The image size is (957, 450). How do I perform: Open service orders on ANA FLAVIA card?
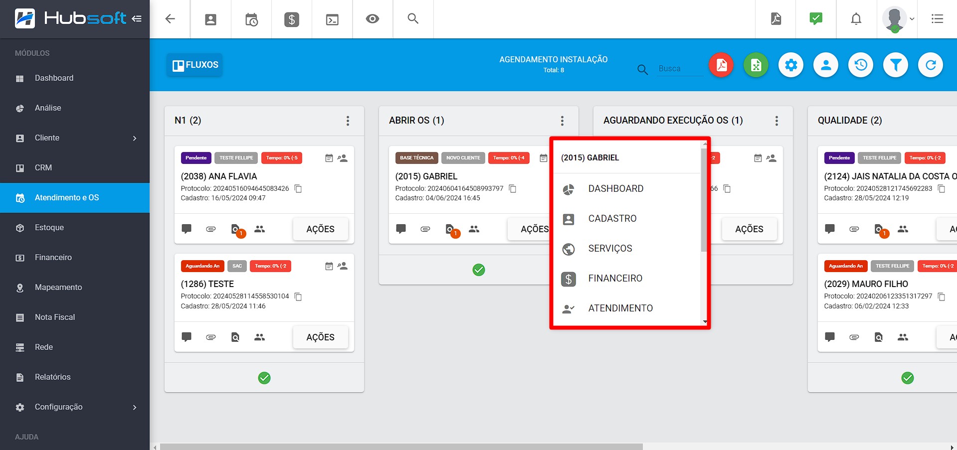coord(236,230)
